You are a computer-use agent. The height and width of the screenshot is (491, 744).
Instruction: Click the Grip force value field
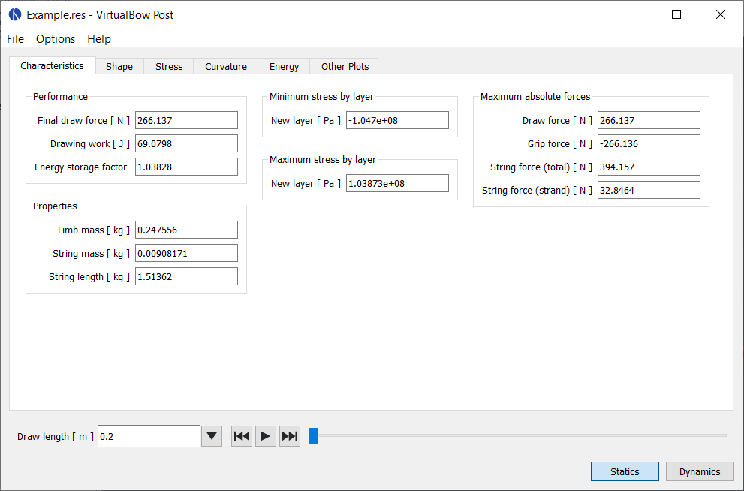point(649,143)
